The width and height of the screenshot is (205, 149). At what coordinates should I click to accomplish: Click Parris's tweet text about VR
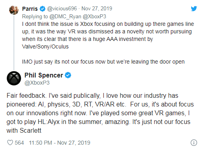tap(108, 43)
